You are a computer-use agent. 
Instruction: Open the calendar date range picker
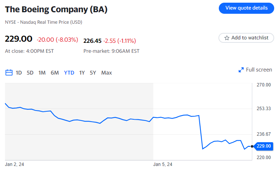pyautogui.click(x=9, y=73)
